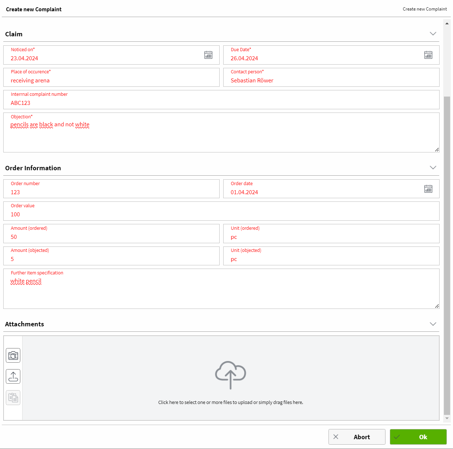Click the Further item specification resize handle
Image resolution: width=453 pixels, height=449 pixels.
point(437,306)
